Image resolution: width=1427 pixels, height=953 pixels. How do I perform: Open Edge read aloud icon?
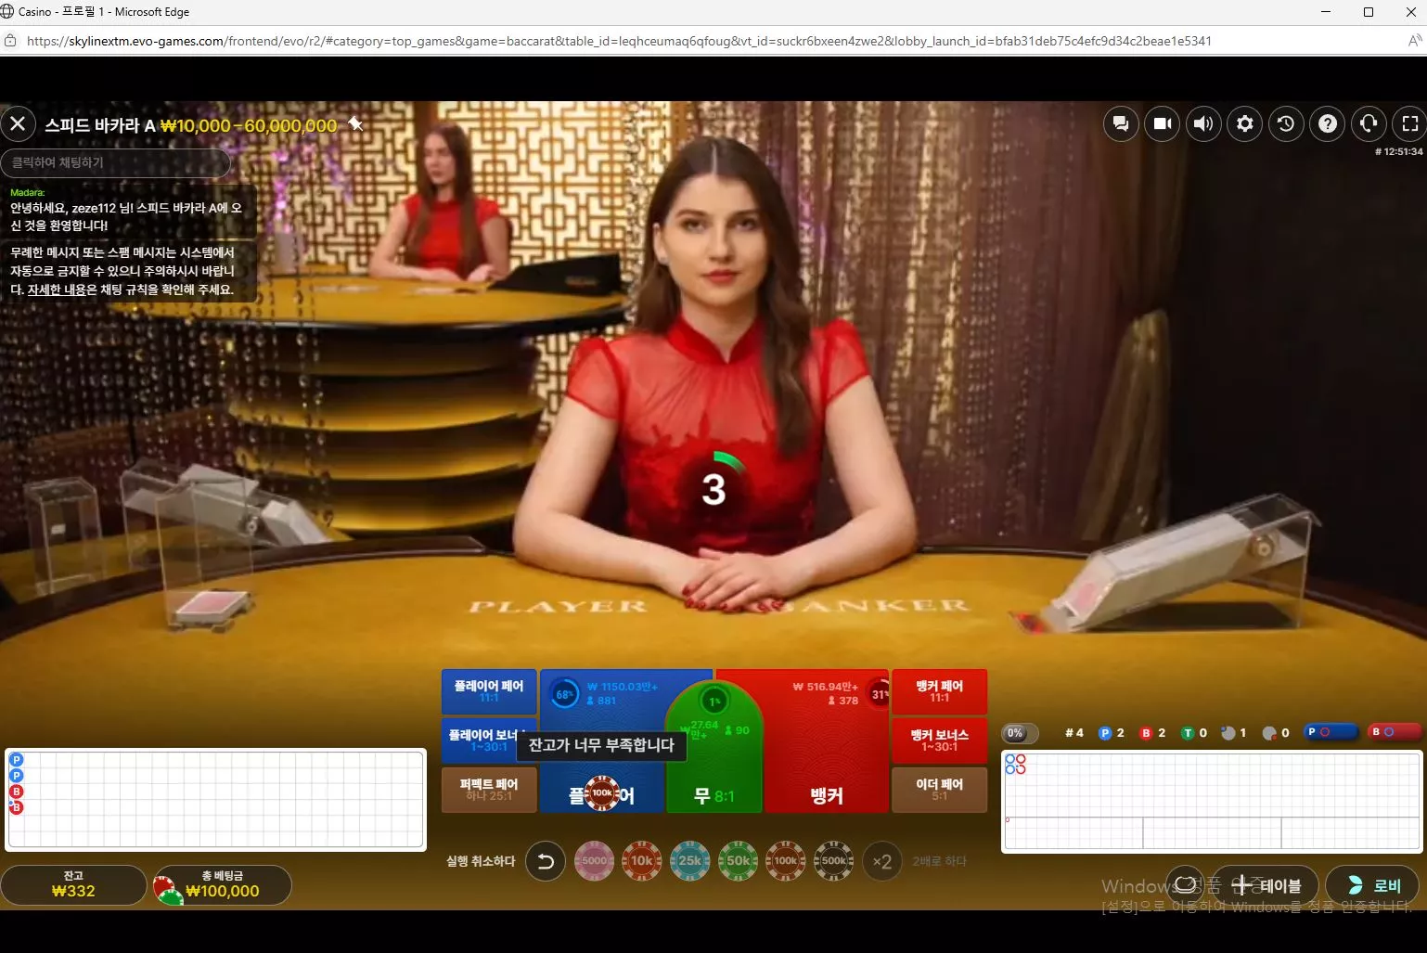1415,41
